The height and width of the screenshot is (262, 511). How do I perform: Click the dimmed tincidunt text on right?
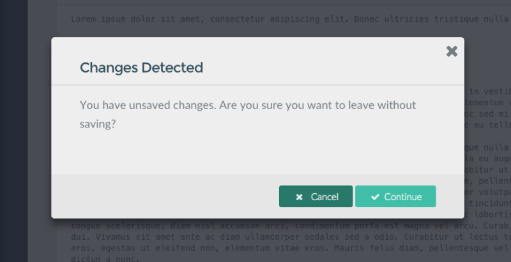490,203
